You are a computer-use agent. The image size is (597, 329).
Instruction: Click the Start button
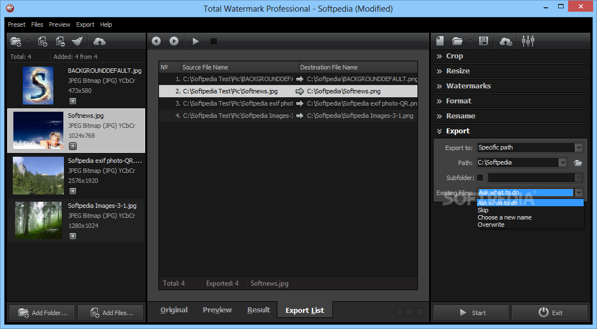(471, 313)
